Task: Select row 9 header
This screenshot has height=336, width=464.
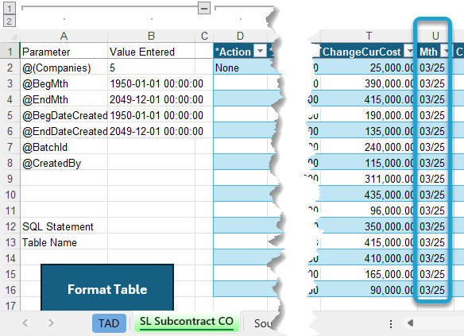Action: [x=10, y=179]
